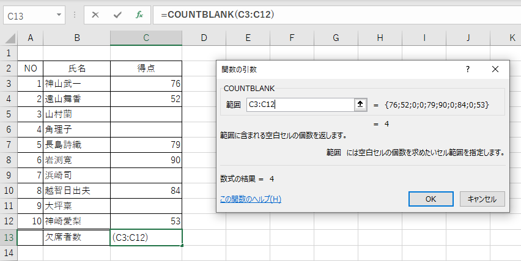The width and height of the screenshot is (521, 261).
Task: Click the active cell showing (C3:C12)
Action: [x=146, y=237]
